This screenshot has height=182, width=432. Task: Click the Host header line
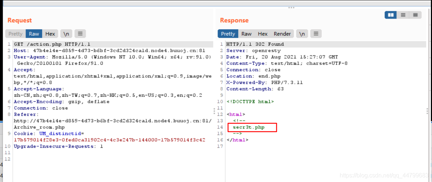109,51
